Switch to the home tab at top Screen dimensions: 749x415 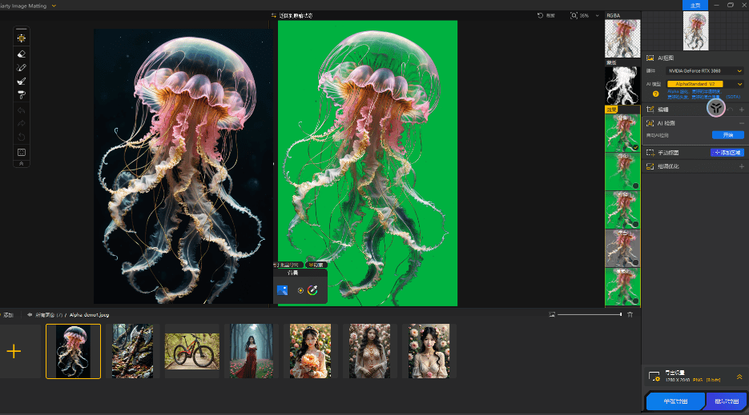[x=695, y=5]
